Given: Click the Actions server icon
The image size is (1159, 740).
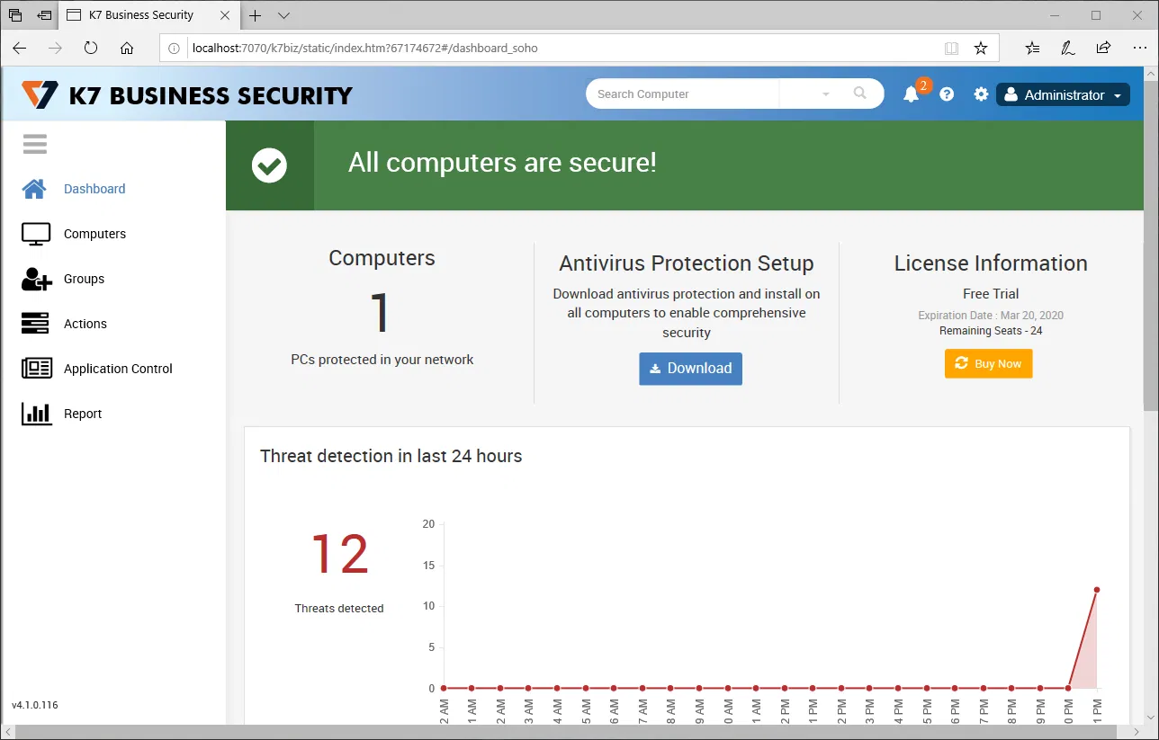Looking at the screenshot, I should (36, 324).
